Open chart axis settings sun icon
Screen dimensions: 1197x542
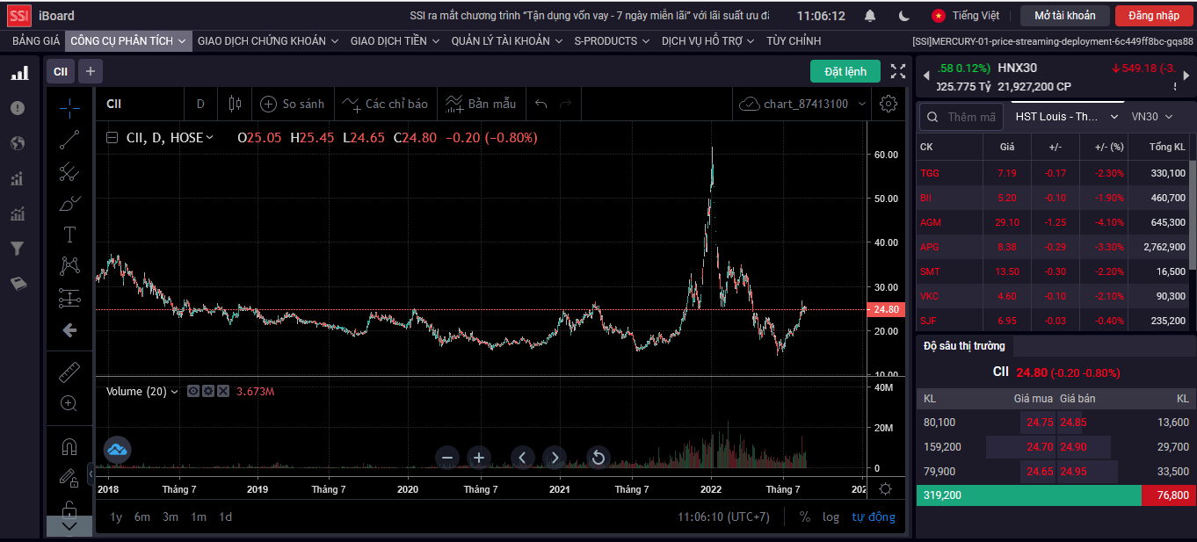click(x=885, y=489)
